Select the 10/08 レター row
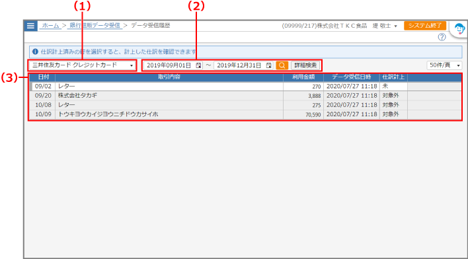 pos(246,105)
